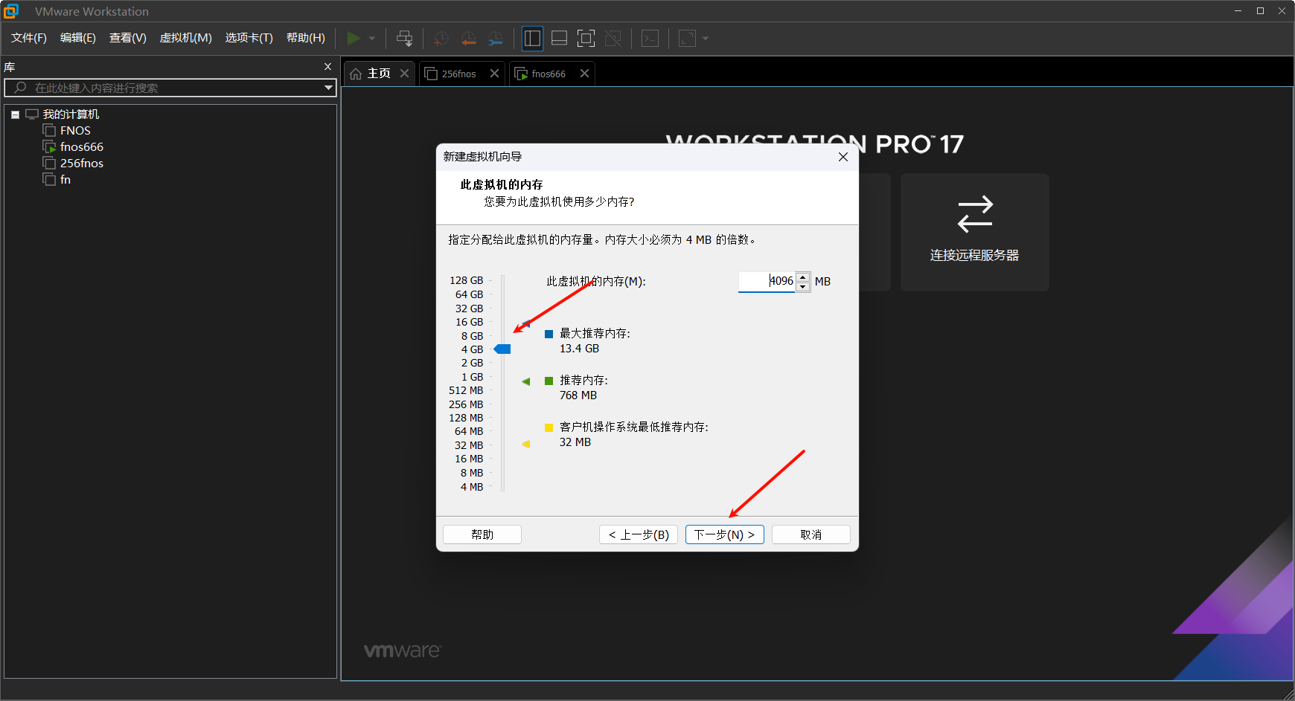Click the send Ctrl+Alt+Del toolbar icon

404,38
